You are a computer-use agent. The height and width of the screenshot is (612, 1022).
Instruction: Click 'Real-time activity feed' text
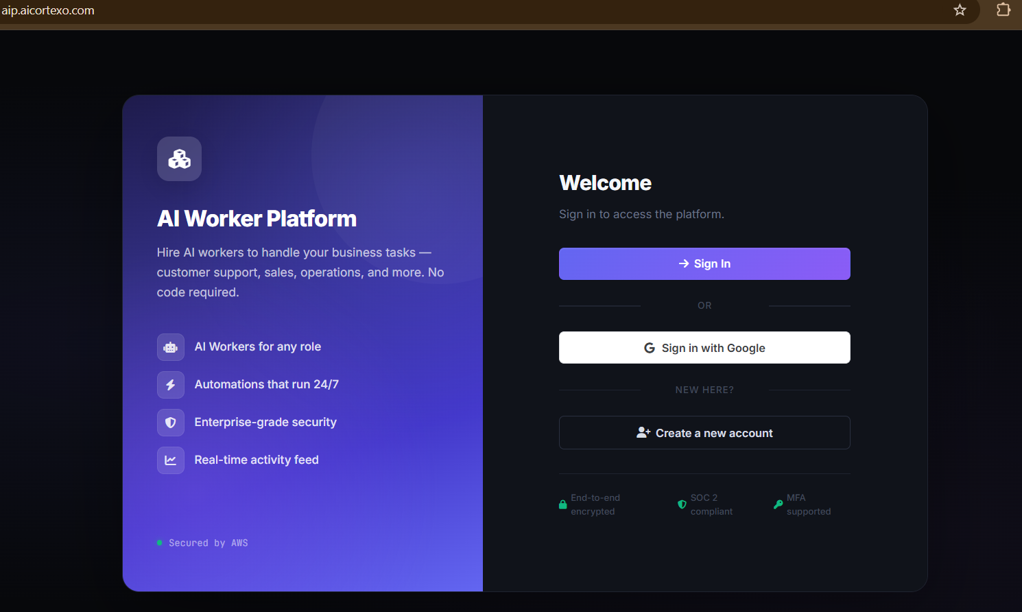pos(257,460)
